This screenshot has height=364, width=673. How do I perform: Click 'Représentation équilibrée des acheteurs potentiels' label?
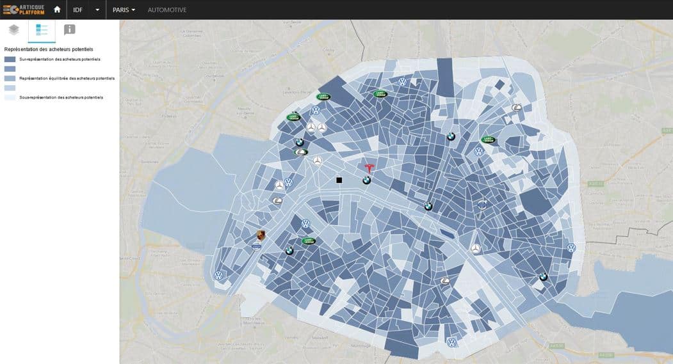point(67,79)
